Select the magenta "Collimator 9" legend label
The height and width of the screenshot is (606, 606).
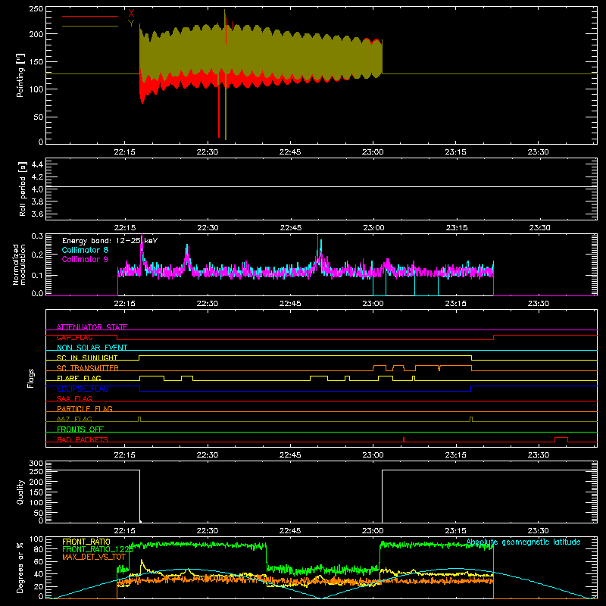85,259
